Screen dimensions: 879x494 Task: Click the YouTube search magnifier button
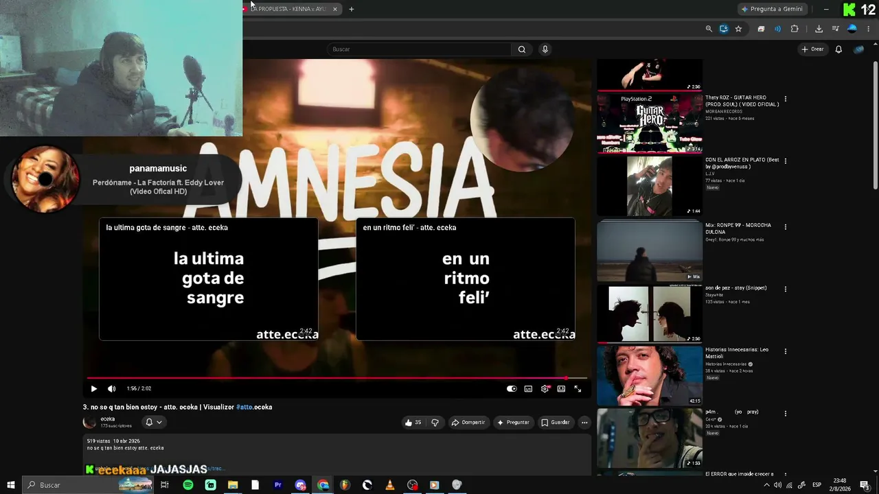pos(522,49)
